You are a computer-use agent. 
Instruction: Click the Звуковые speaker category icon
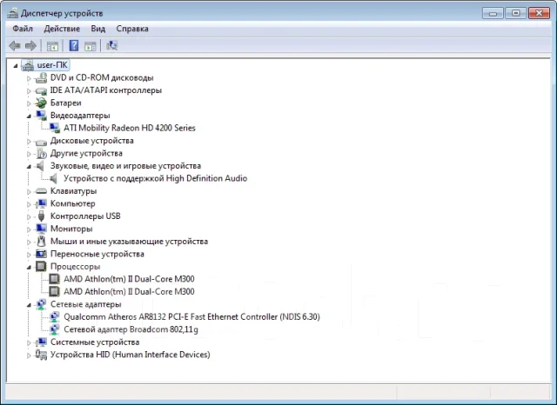click(x=41, y=166)
